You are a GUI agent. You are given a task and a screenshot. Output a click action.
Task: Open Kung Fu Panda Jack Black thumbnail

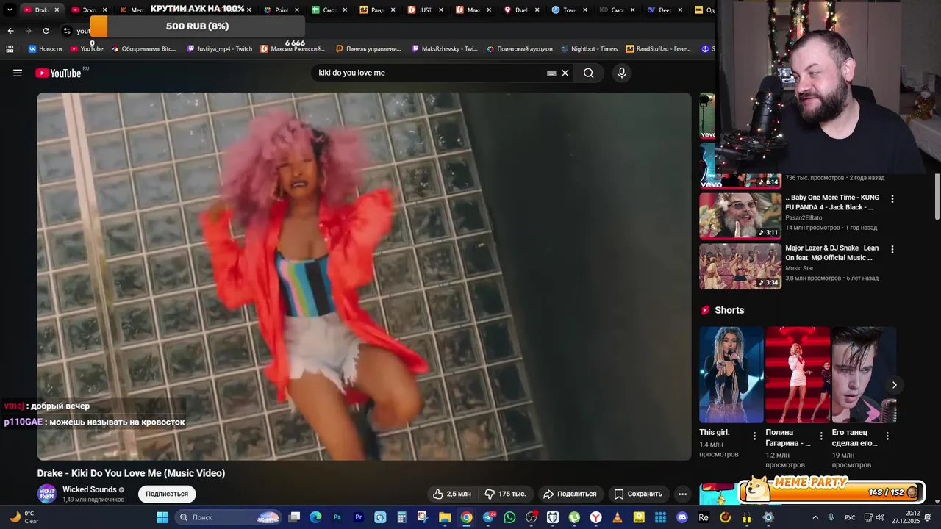pyautogui.click(x=740, y=216)
